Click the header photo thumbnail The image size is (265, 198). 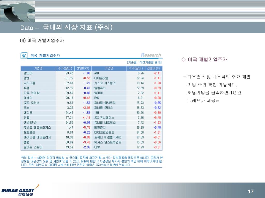[x=18, y=11]
